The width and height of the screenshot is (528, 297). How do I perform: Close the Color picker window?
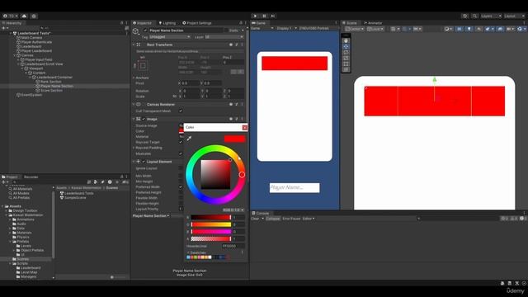click(245, 127)
